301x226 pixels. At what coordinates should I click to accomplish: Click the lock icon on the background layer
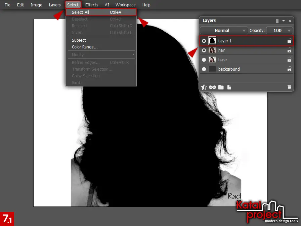[289, 69]
